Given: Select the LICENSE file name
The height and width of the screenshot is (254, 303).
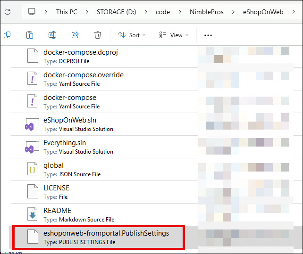Looking at the screenshot, I should tap(56, 188).
